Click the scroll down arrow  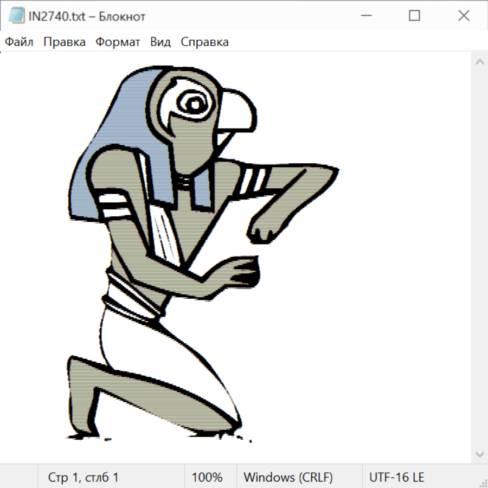coord(479,453)
